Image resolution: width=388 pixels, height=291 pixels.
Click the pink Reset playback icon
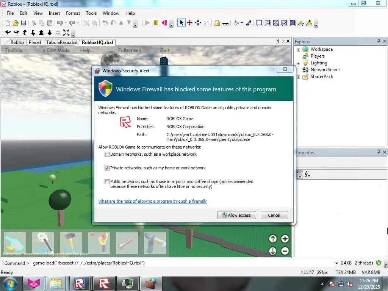point(164,23)
